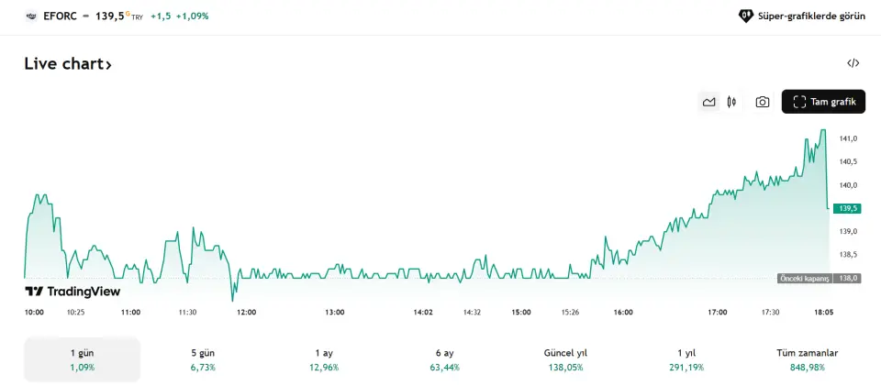Switch to area chart style
The width and height of the screenshot is (881, 386).
(708, 102)
